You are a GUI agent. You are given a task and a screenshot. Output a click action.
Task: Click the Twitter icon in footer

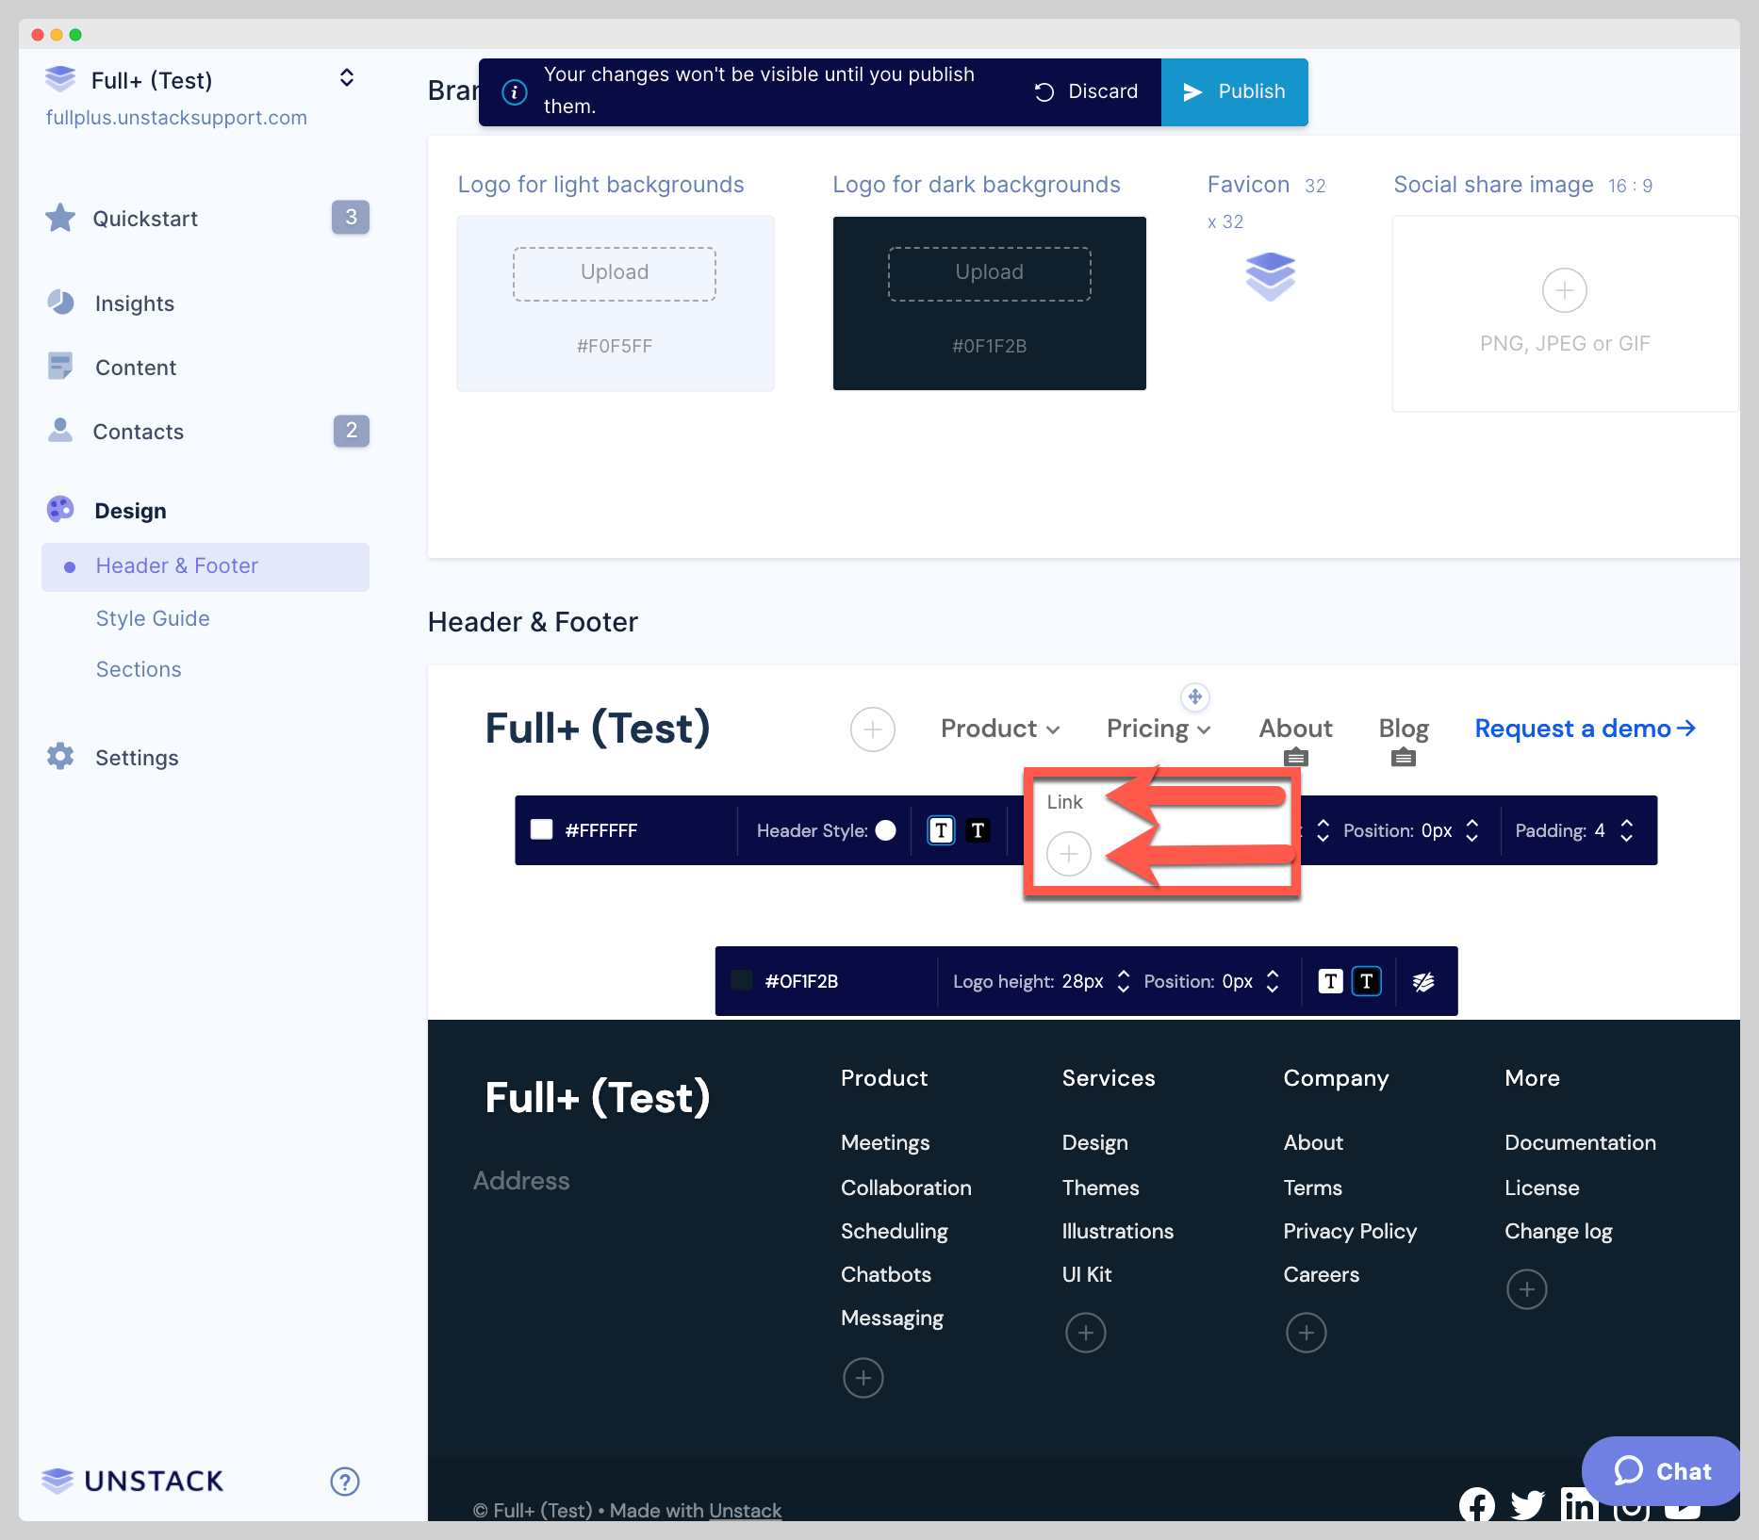click(1527, 1505)
